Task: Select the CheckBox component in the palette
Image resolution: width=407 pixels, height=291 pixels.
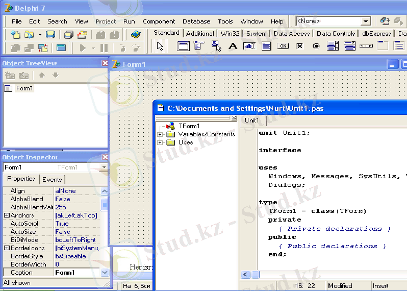Action: point(299,46)
